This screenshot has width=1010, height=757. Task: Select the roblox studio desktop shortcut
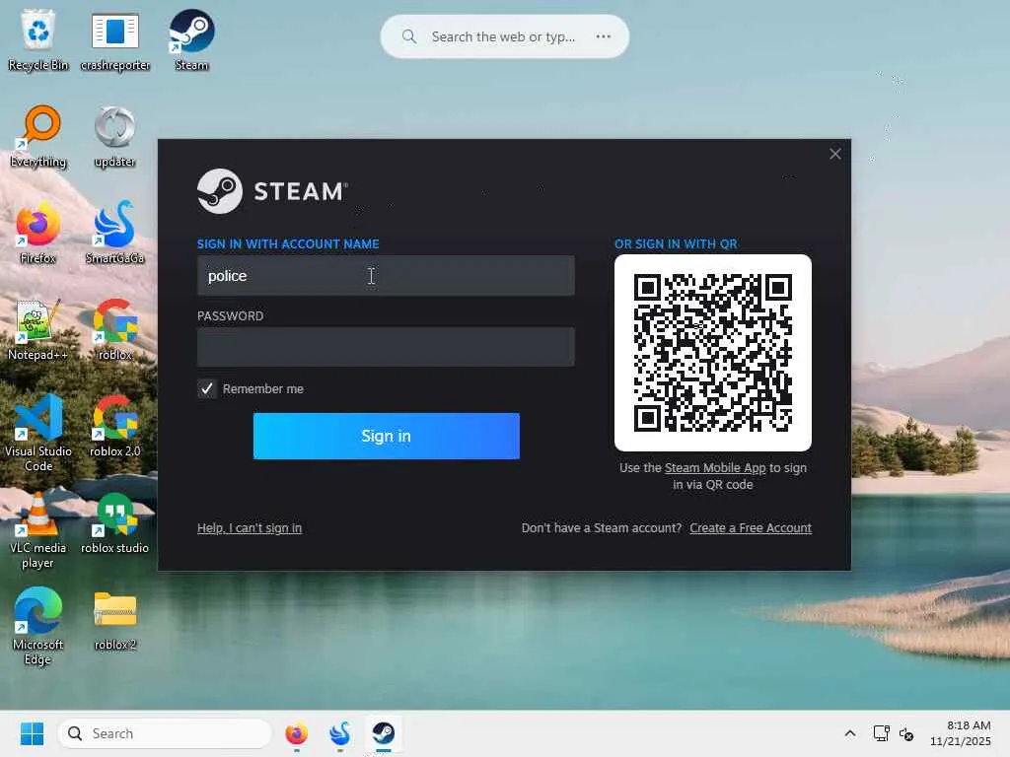click(x=115, y=522)
